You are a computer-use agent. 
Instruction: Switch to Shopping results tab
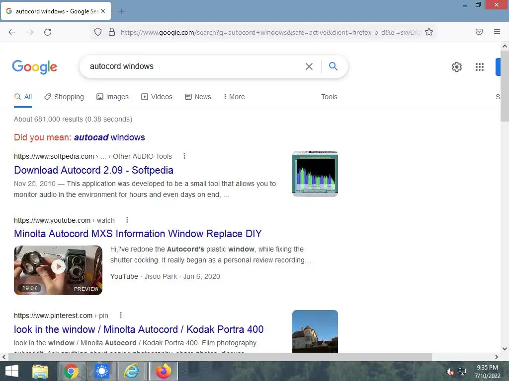pos(64,97)
